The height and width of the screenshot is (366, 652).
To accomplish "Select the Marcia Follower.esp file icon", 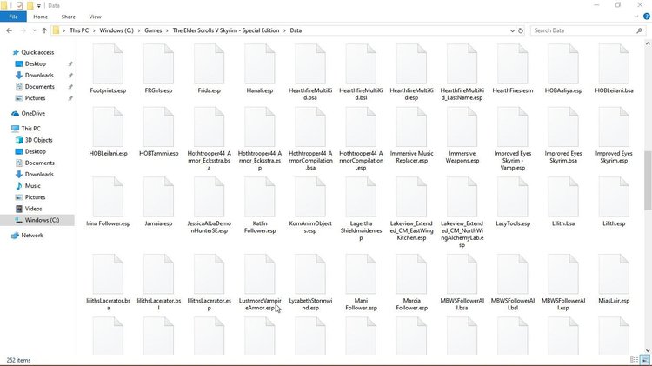I will [412, 275].
